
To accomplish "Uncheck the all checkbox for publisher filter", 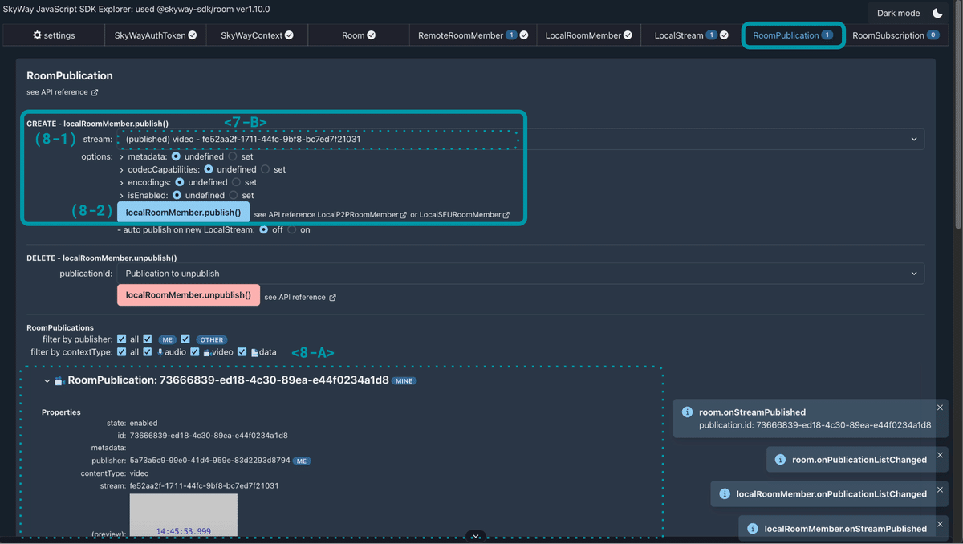I will 122,339.
